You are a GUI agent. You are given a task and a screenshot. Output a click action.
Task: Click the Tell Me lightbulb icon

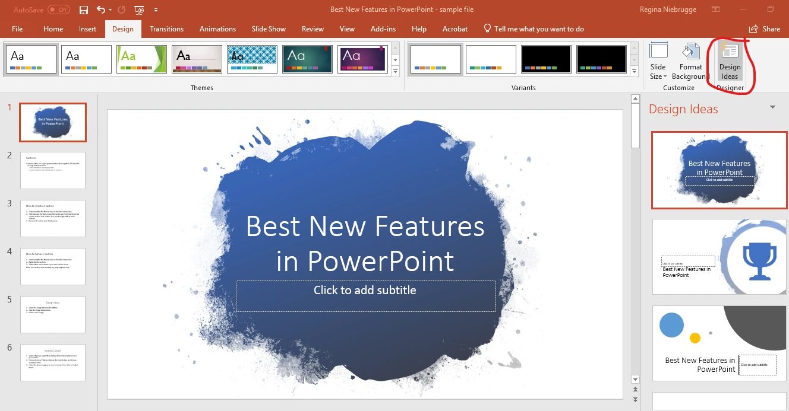[x=487, y=28]
